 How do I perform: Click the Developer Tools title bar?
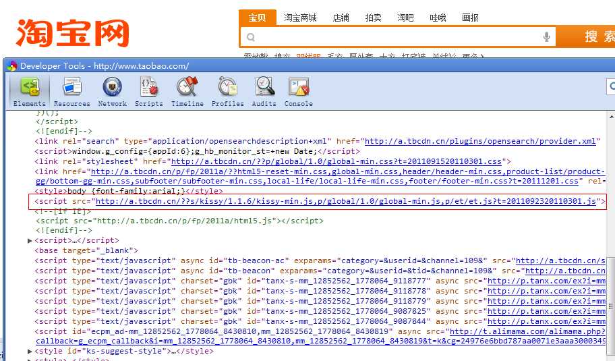click(309, 66)
